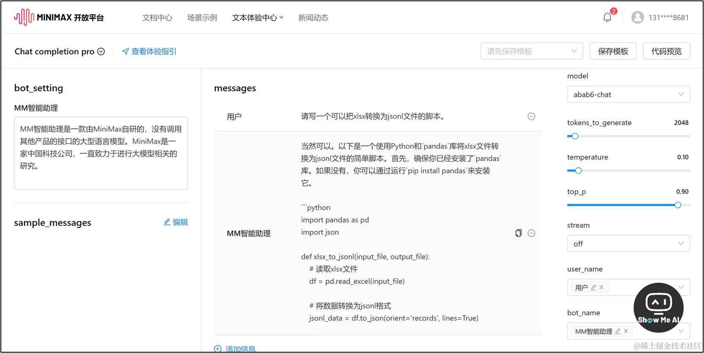Click the 用户 role label in messages
Viewport: 704px width, 353px height.
[234, 117]
